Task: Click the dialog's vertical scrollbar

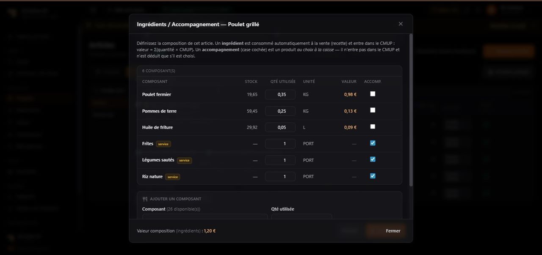Action: click(x=411, y=111)
